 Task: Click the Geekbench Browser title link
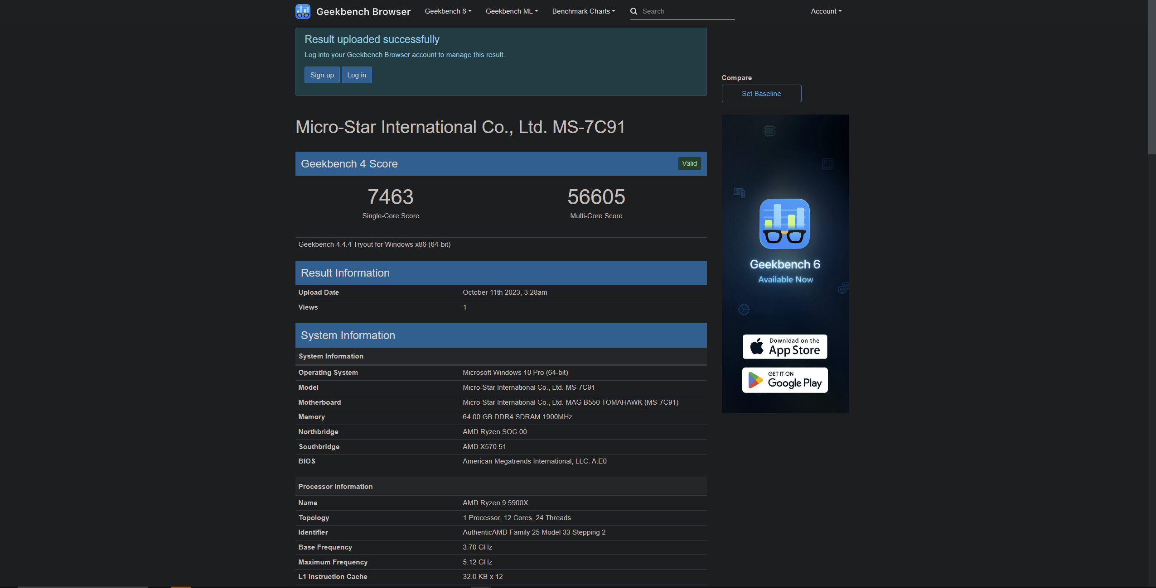363,12
